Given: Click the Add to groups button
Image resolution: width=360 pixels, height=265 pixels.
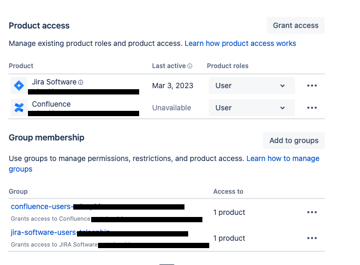Looking at the screenshot, I should pyautogui.click(x=294, y=140).
